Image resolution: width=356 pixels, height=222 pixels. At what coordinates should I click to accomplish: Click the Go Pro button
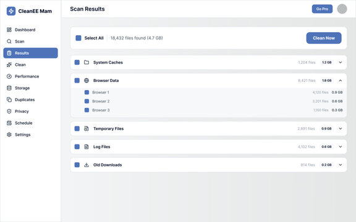click(x=322, y=9)
